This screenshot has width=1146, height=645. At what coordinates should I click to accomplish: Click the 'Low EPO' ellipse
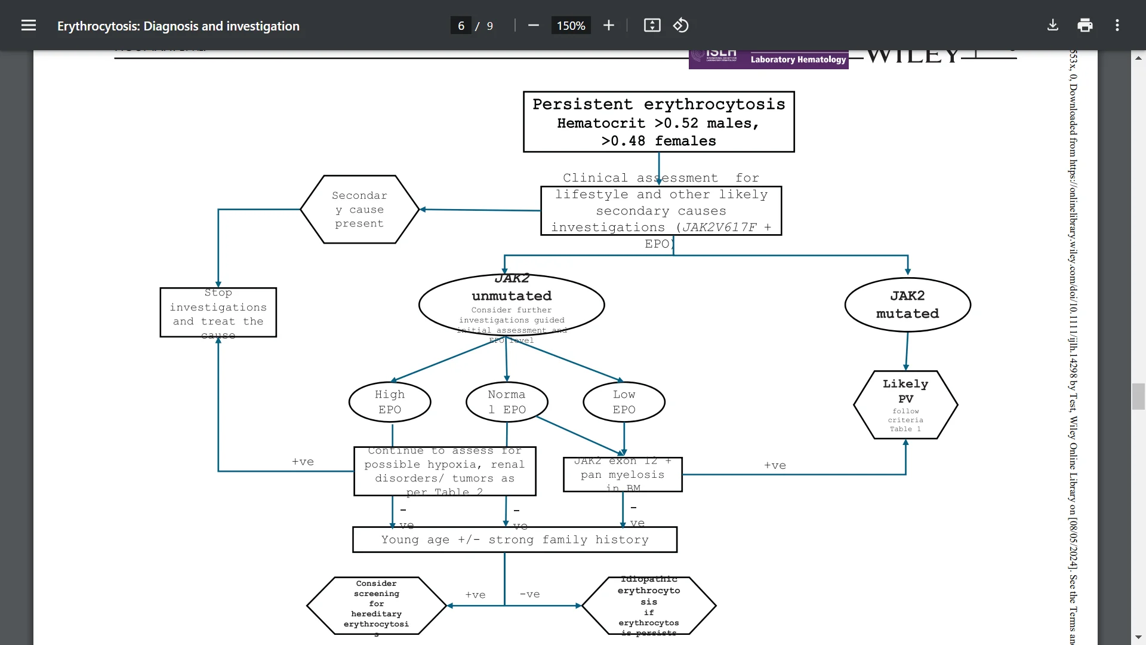tap(624, 402)
